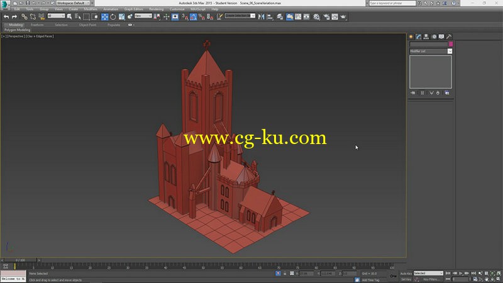
Task: Open Render Setup icon
Action: point(326,17)
